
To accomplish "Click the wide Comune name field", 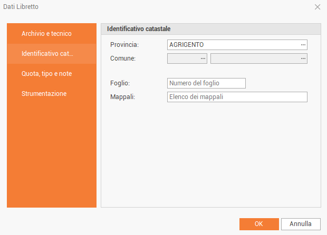I will (255, 58).
